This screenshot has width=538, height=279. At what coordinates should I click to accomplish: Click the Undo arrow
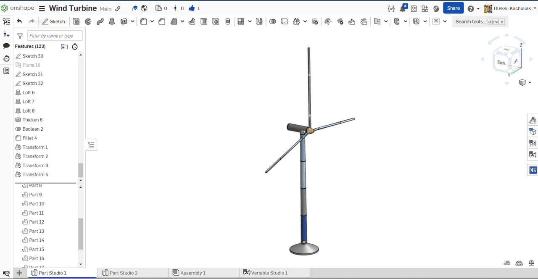(x=19, y=21)
